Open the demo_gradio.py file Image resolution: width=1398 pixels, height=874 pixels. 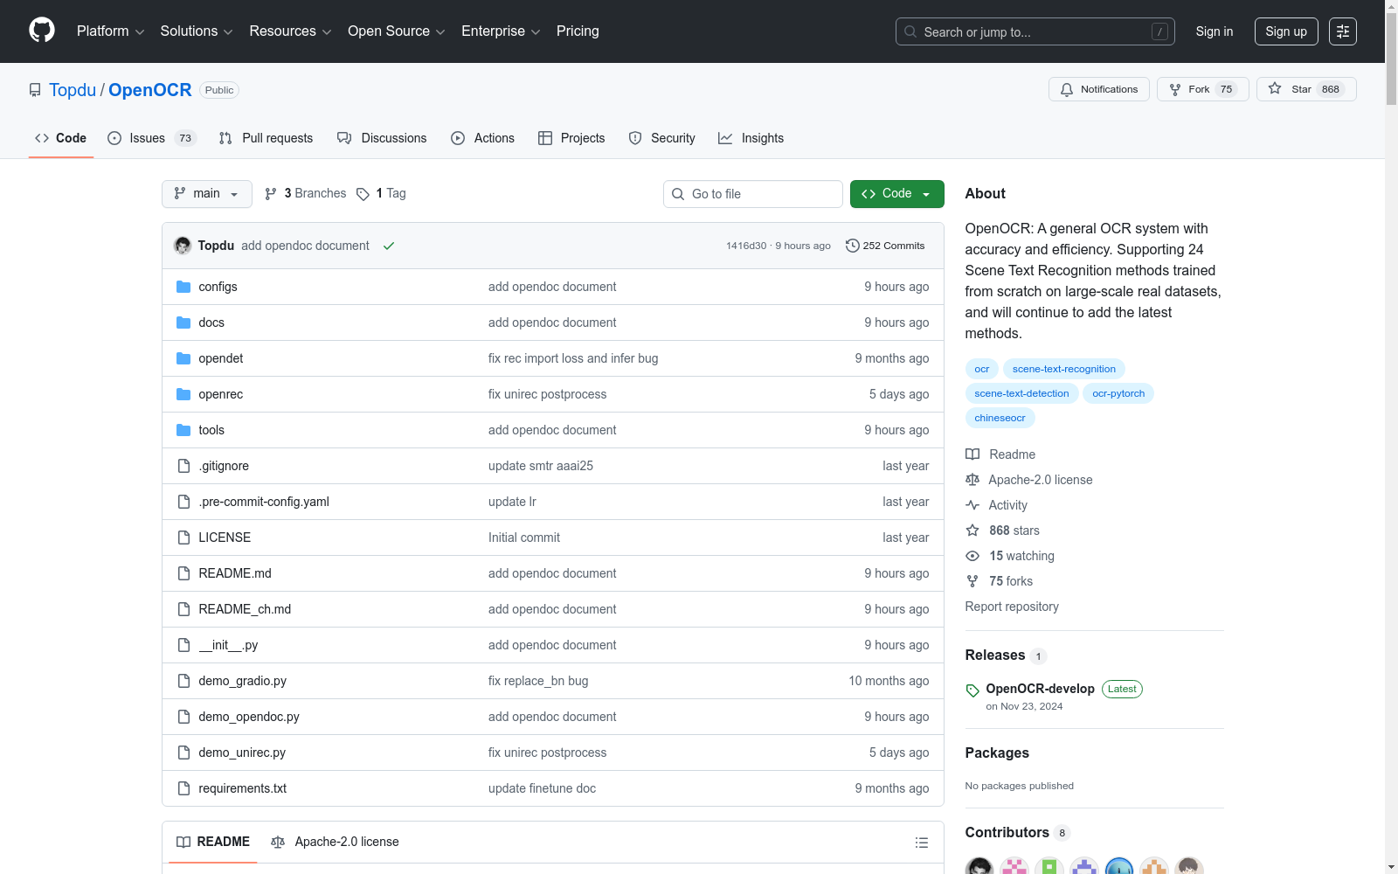click(x=243, y=681)
